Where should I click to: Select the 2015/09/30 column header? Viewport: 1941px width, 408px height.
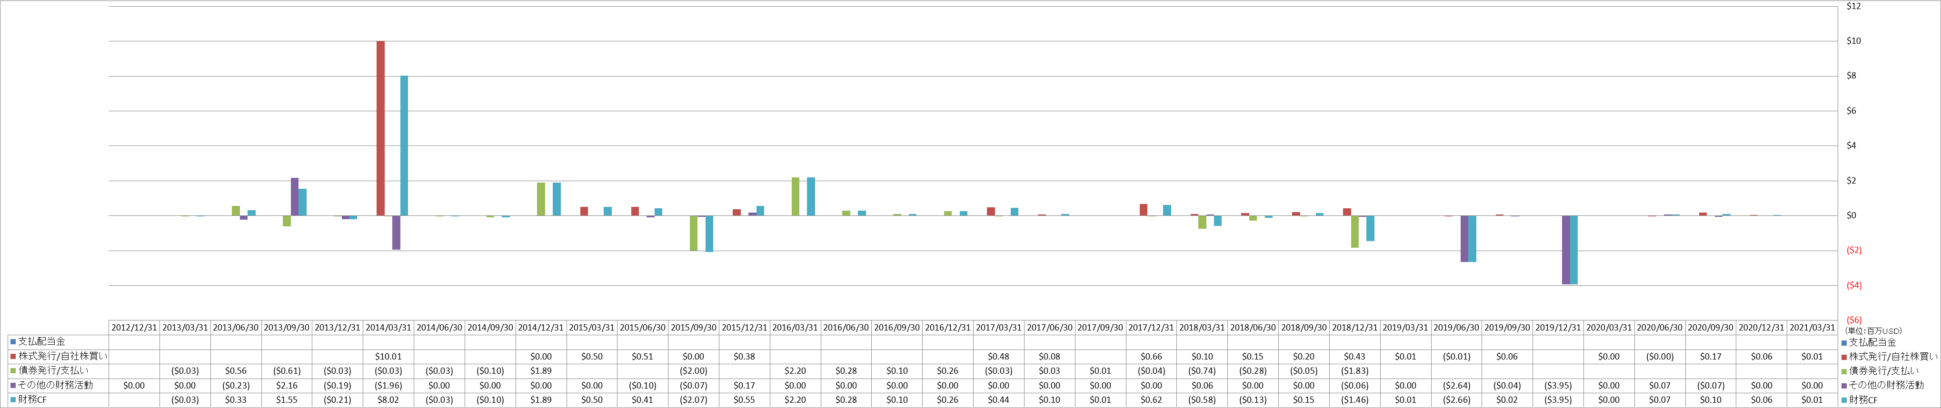click(693, 328)
